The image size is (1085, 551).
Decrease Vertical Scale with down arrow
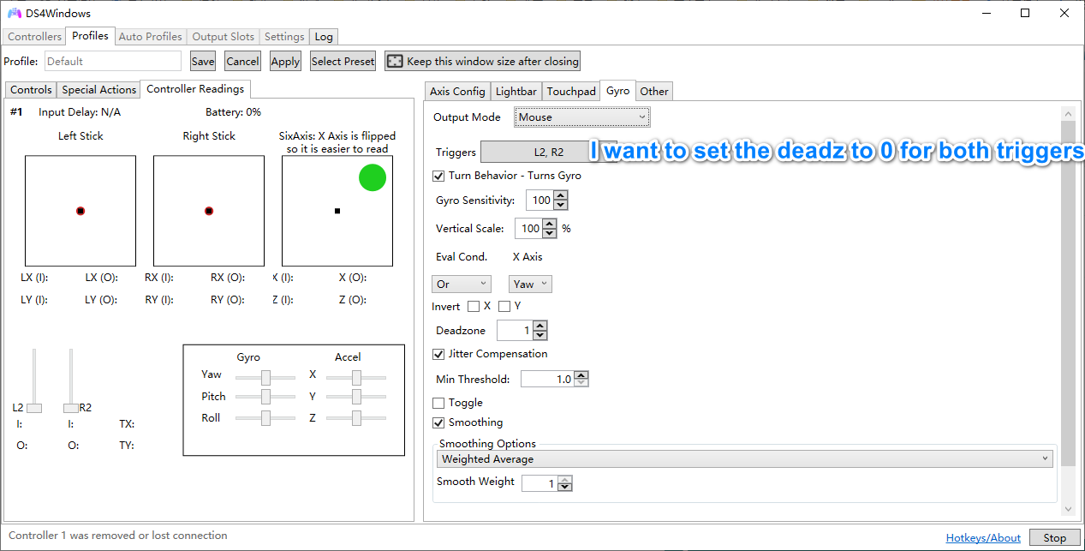(550, 233)
